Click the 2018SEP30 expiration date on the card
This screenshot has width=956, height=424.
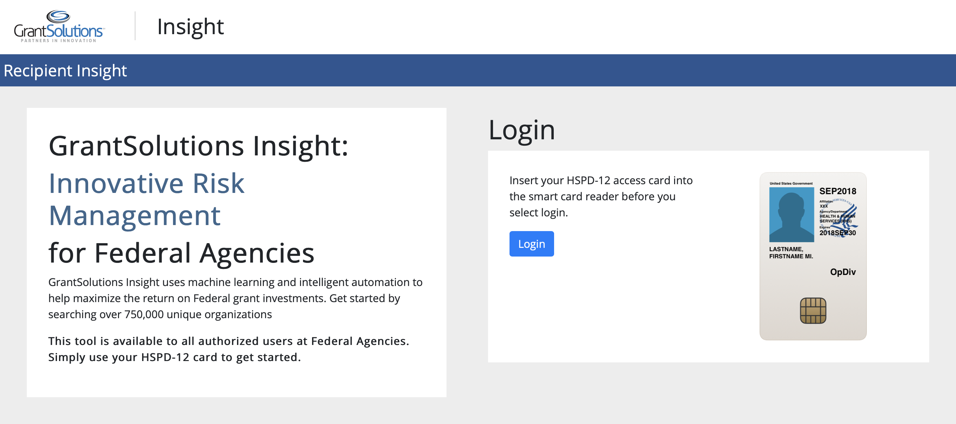(x=837, y=233)
